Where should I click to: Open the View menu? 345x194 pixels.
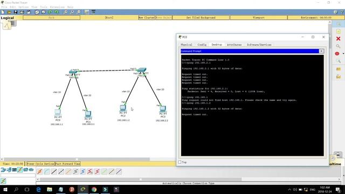pyautogui.click(x=34, y=7)
